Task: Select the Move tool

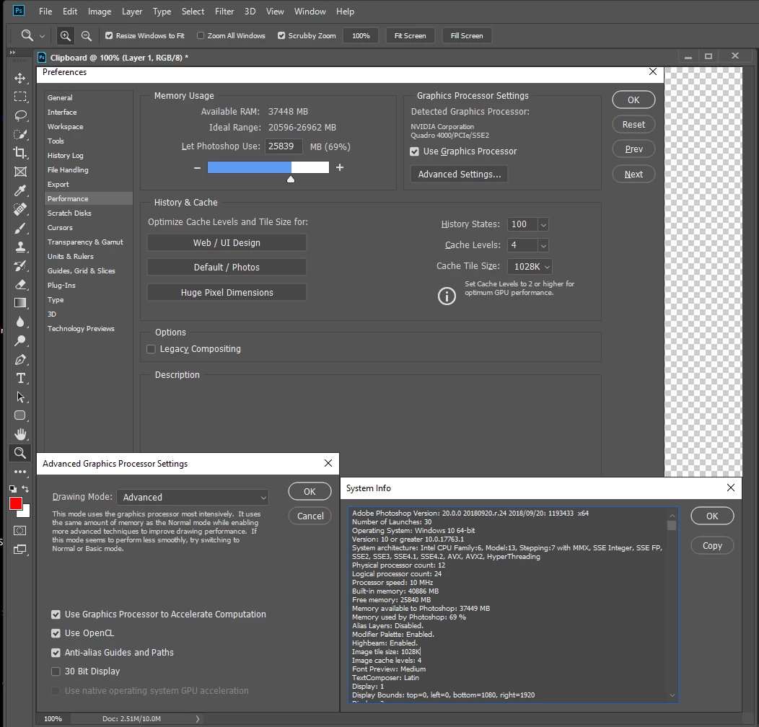Action: coord(20,78)
